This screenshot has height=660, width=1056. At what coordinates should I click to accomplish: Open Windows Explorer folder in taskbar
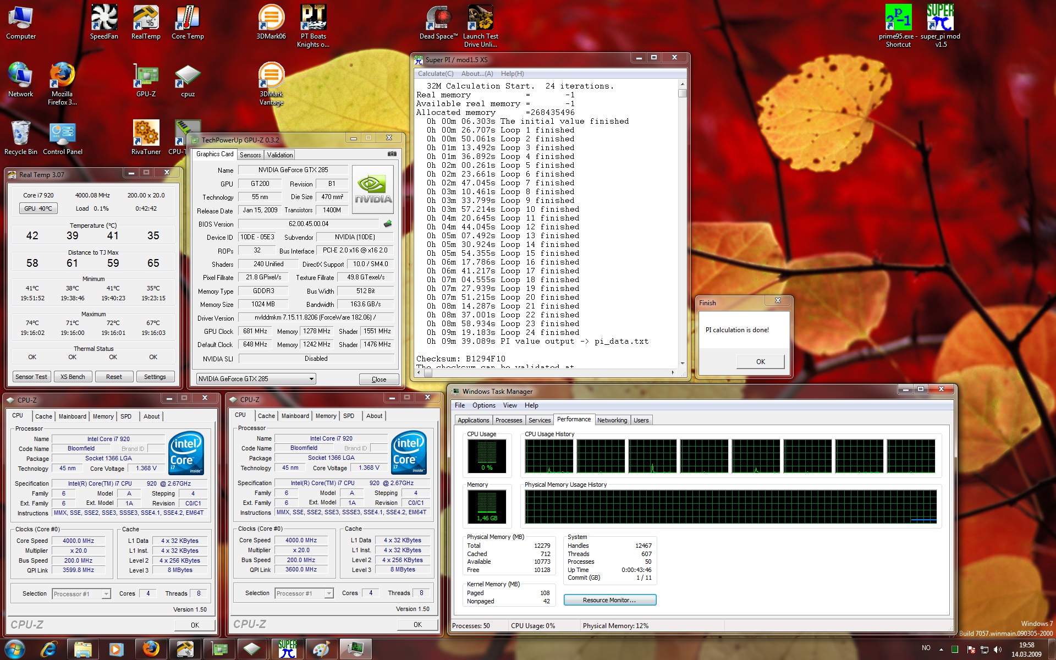point(83,649)
